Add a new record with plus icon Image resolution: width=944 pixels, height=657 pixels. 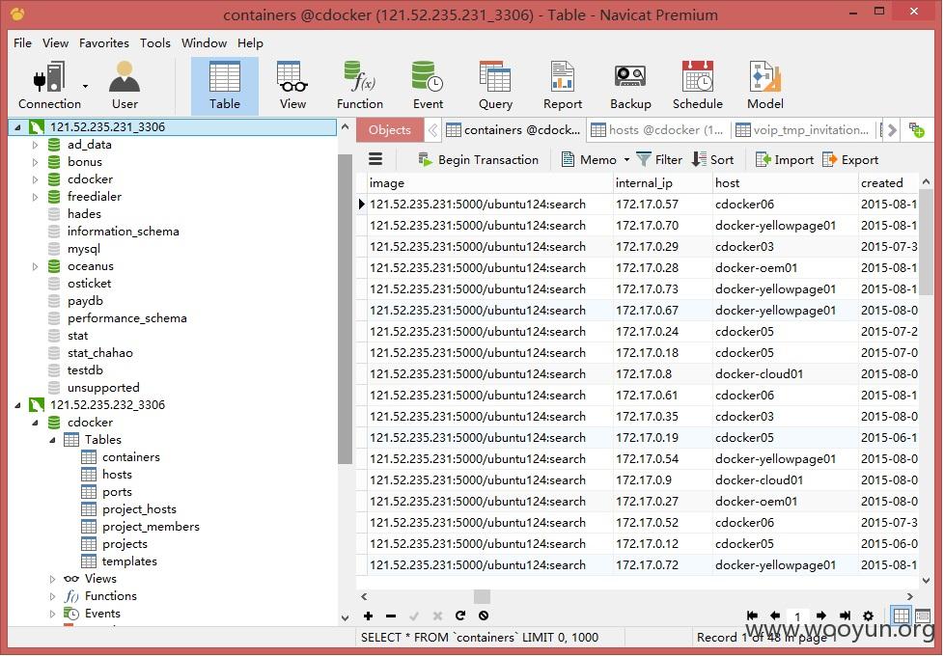click(x=368, y=616)
